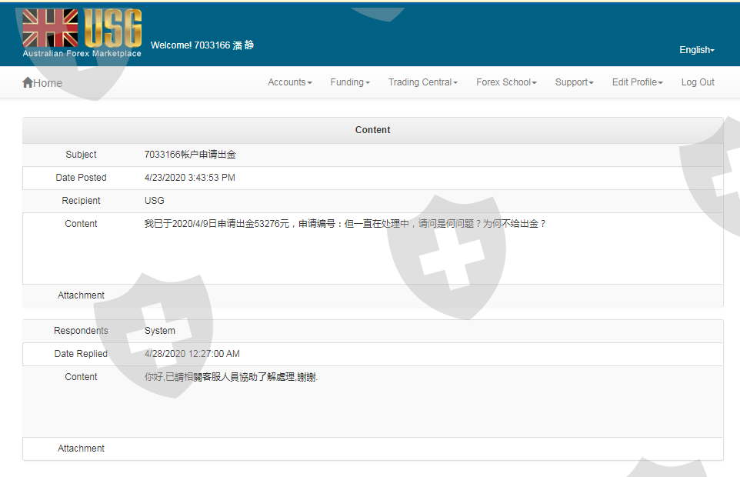This screenshot has height=477, width=740.
Task: Click the Date Replied value 4/28/2020
Action: pos(192,354)
